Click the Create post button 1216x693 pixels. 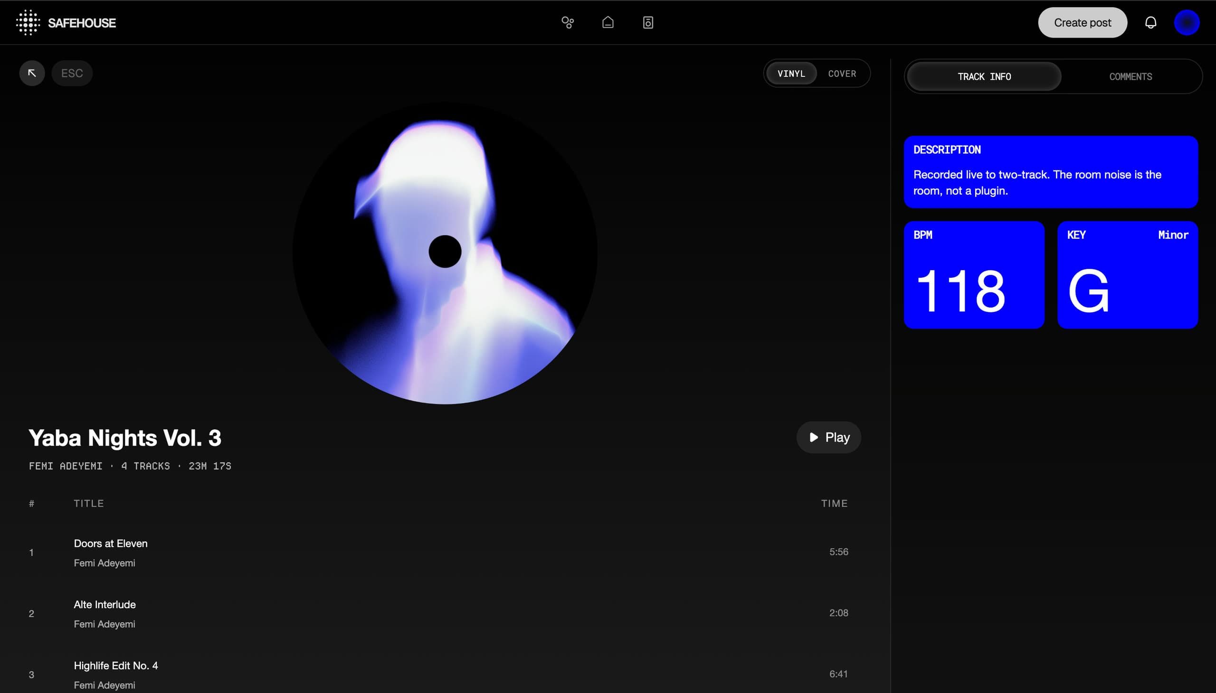[1082, 22]
